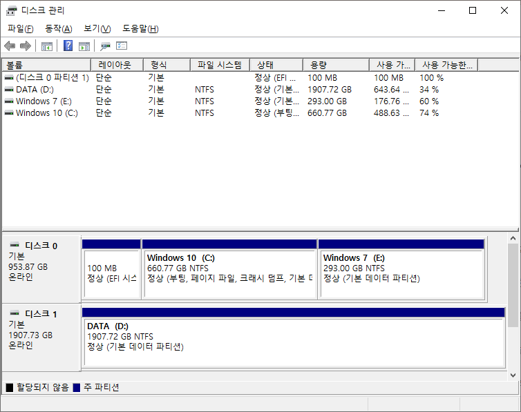Click the 60 % free percentage cell
The image size is (521, 412).
(429, 101)
